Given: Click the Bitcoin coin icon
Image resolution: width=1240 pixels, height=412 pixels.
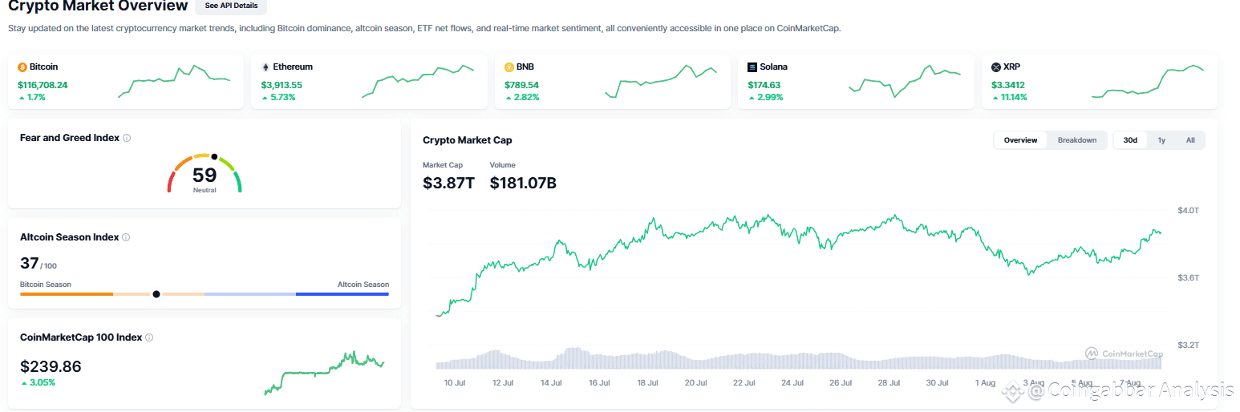Looking at the screenshot, I should [22, 67].
